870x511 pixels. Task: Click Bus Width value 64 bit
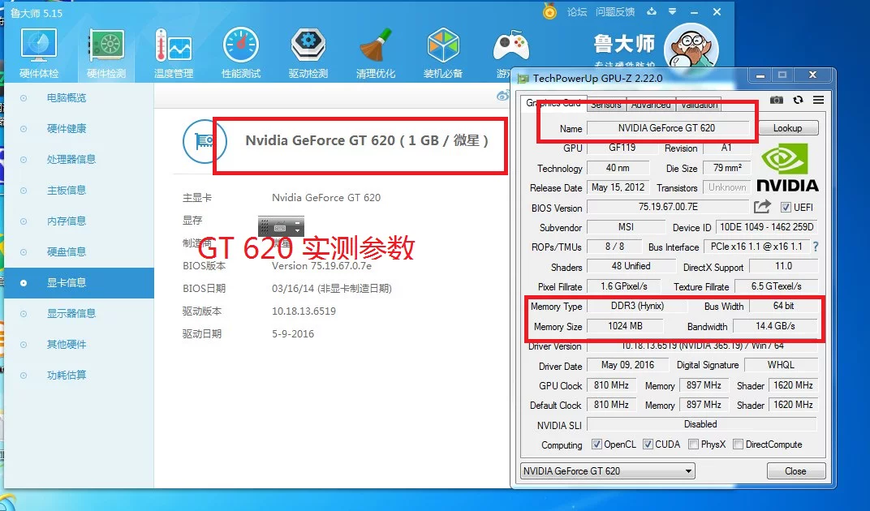(x=783, y=306)
